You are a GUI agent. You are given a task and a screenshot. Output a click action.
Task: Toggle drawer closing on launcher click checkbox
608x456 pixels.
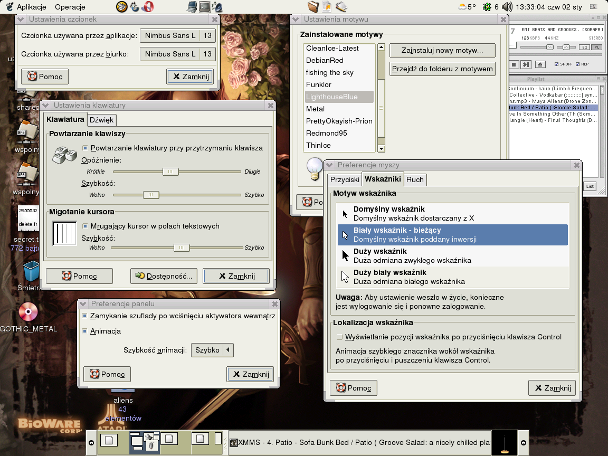click(x=84, y=316)
